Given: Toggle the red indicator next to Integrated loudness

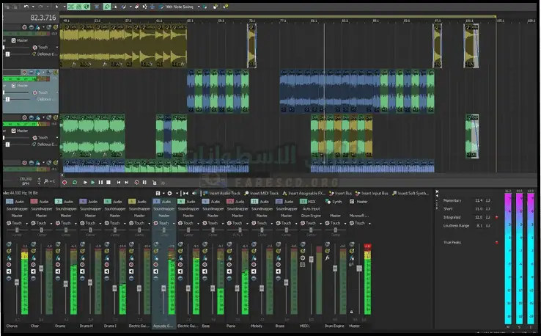Looking at the screenshot, I should [496, 217].
